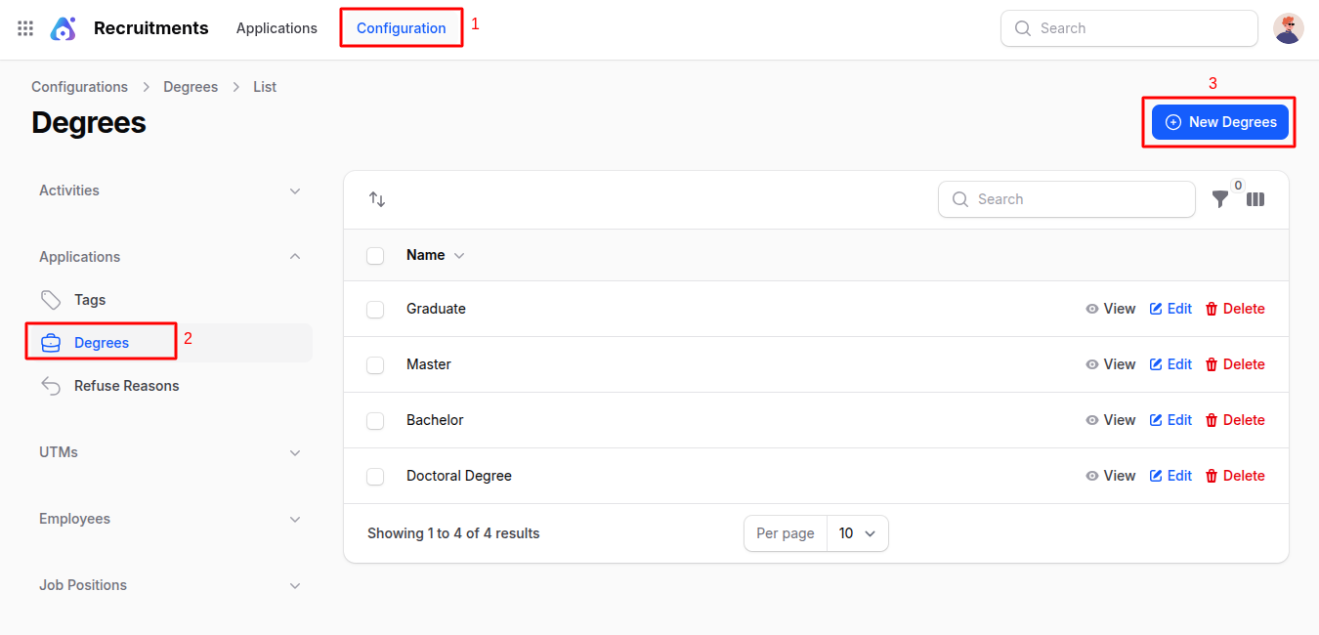The height and width of the screenshot is (635, 1319).
Task: Click the Recruitments logo icon
Action: [64, 28]
